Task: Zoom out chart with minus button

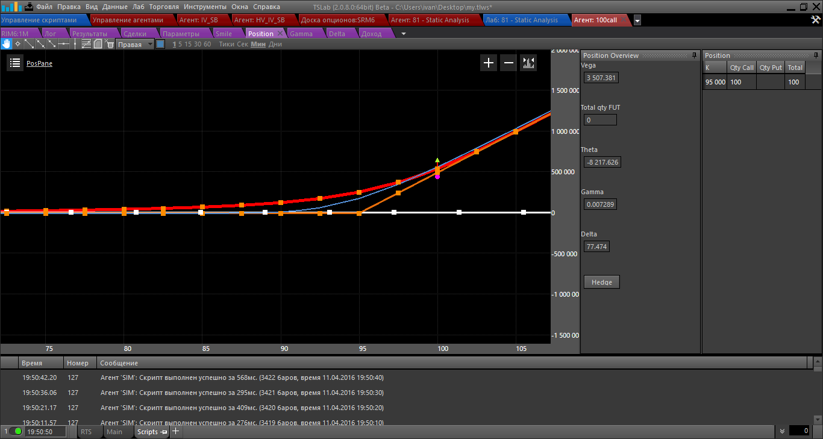Action: tap(509, 63)
